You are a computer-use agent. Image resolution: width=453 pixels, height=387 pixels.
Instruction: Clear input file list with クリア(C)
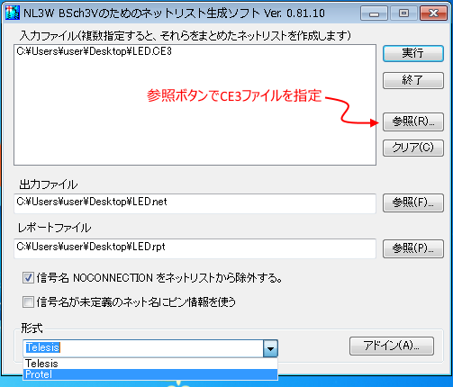point(413,148)
